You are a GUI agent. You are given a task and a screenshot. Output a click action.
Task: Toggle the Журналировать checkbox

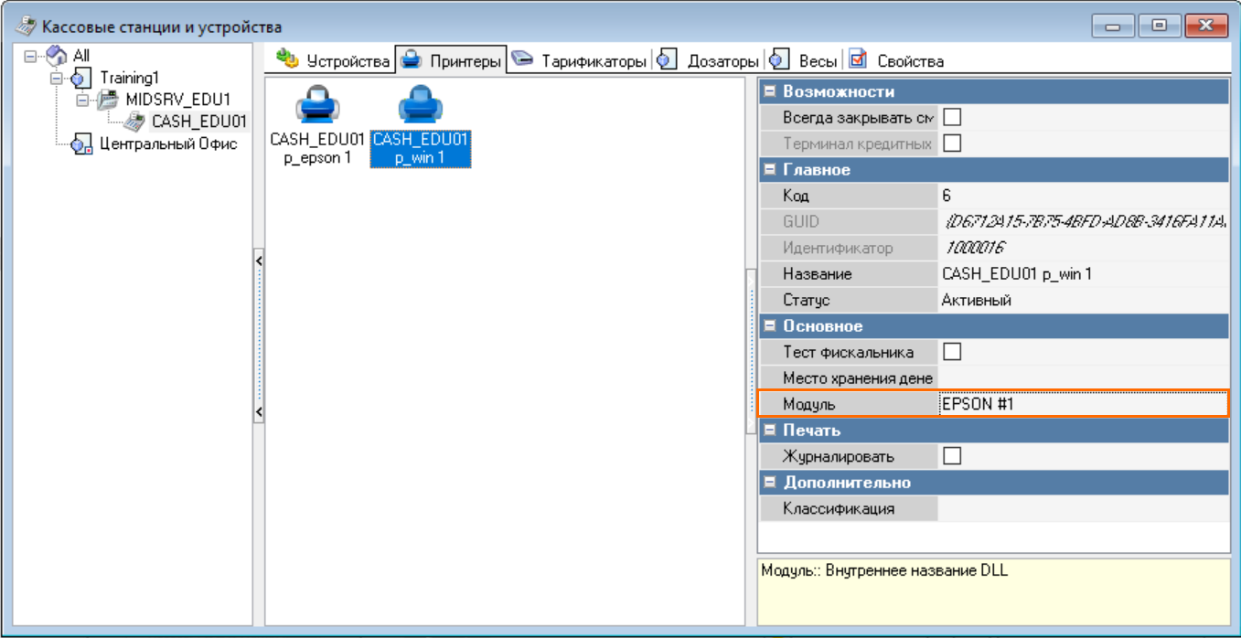952,456
